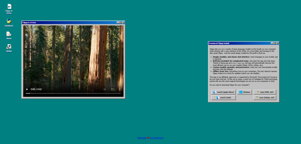Enter fullscreen mode on the video
Screen dimensions: 301x144
(x=112, y=89)
